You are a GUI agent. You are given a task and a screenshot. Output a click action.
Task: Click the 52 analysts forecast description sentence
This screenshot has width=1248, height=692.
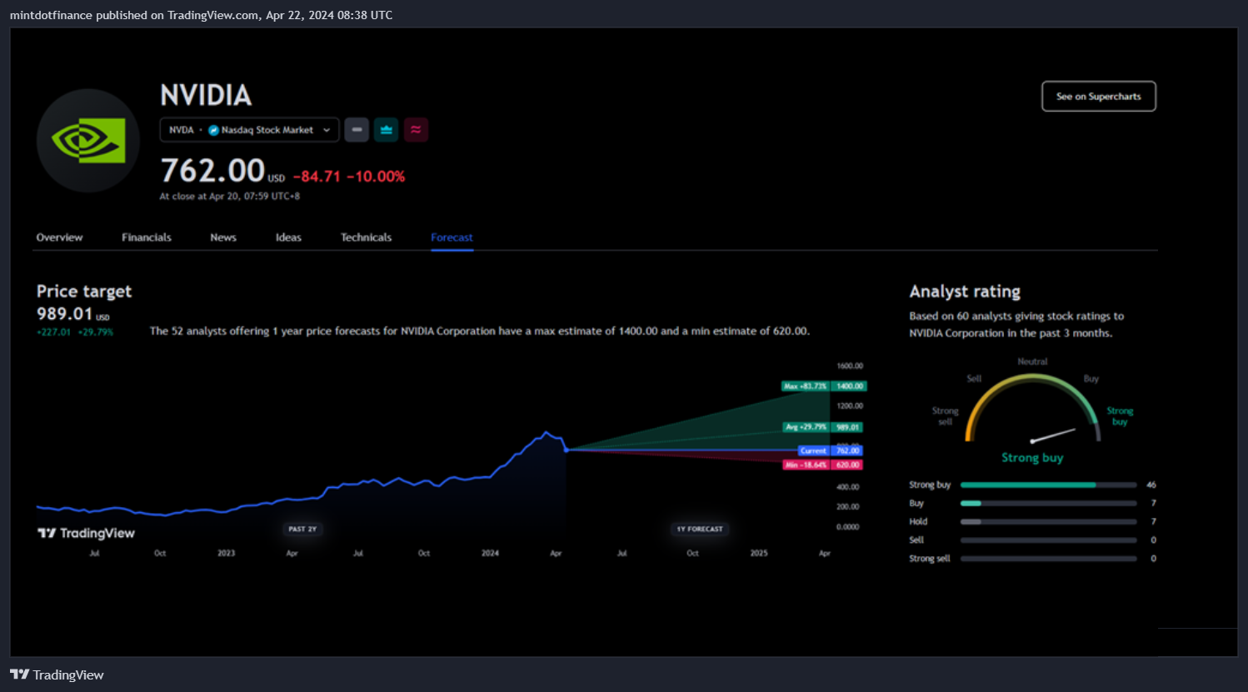pyautogui.click(x=479, y=331)
